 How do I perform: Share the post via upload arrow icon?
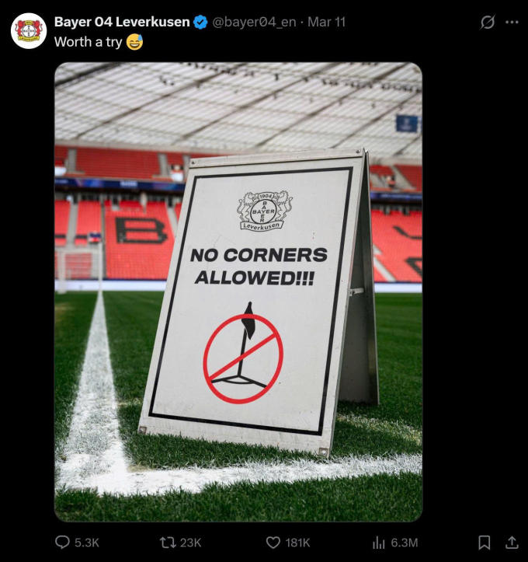coord(512,543)
